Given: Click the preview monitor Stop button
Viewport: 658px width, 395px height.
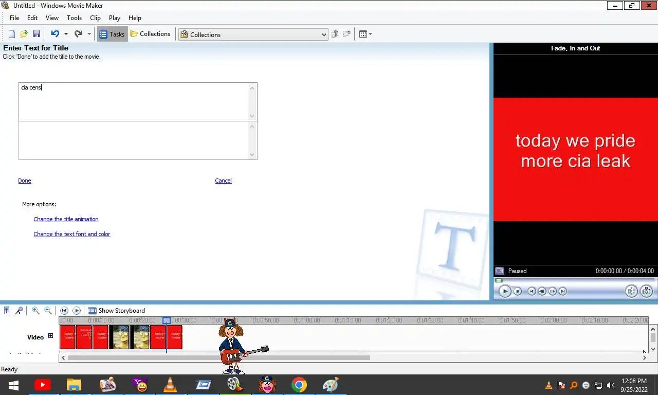Looking at the screenshot, I should pos(518,291).
